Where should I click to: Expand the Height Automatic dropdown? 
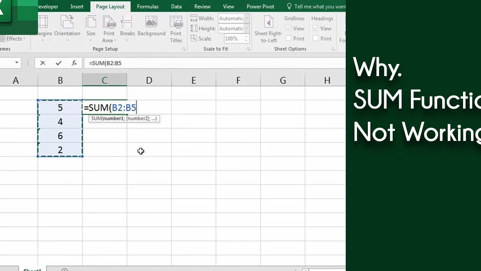(x=247, y=28)
